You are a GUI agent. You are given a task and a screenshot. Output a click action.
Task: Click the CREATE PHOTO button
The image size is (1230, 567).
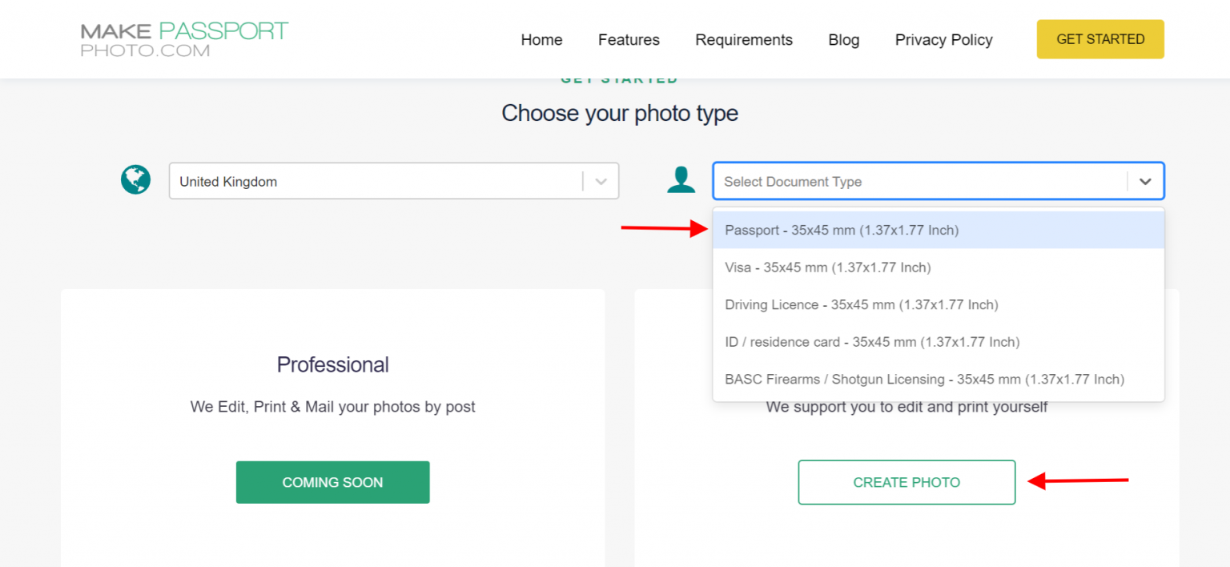click(906, 482)
